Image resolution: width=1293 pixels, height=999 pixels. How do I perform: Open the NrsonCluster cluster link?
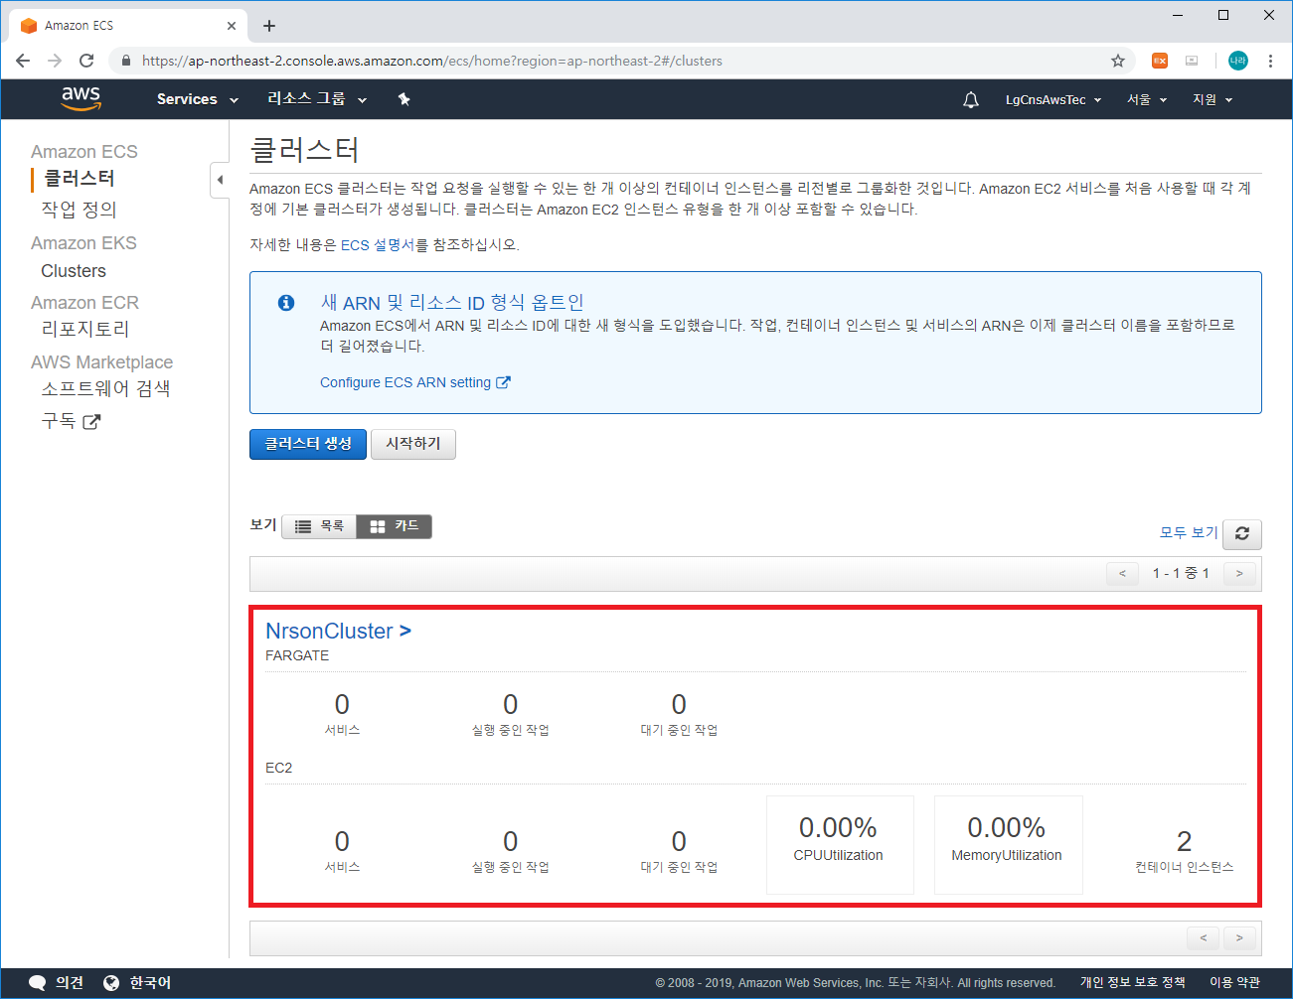click(338, 631)
